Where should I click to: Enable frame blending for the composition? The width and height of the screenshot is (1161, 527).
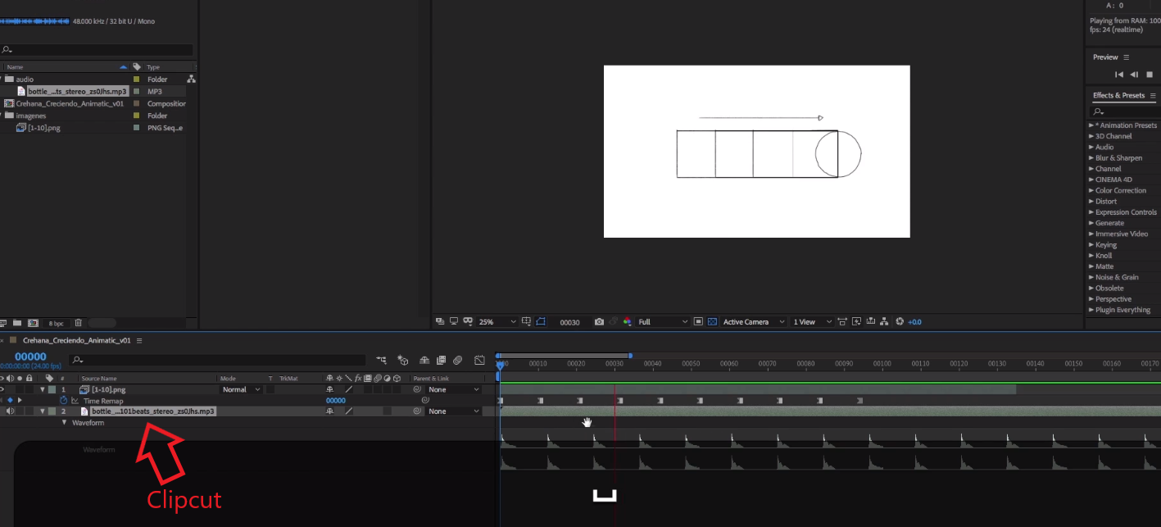click(x=441, y=360)
